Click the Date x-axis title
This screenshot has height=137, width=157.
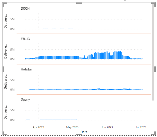tap(84, 132)
